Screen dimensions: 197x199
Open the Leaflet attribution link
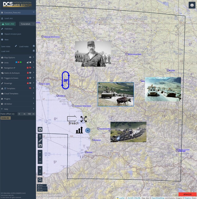click(122, 198)
